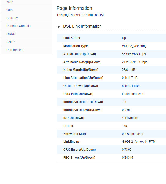The image size is (166, 184).
Task: Select Parental Controls in the sidebar
Action: (x=18, y=26)
